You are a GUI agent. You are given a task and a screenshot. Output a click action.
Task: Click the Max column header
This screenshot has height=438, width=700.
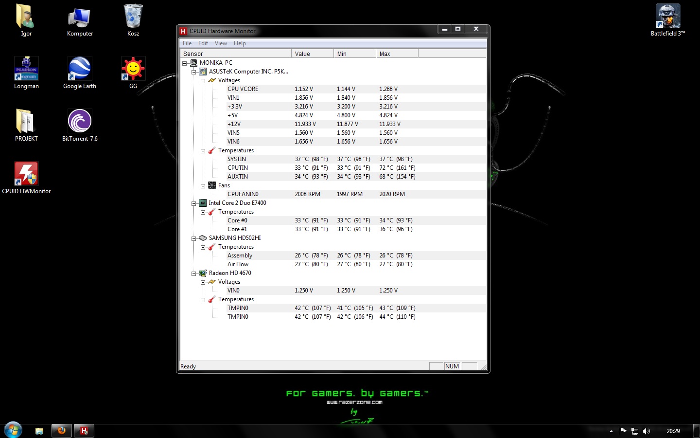point(397,54)
